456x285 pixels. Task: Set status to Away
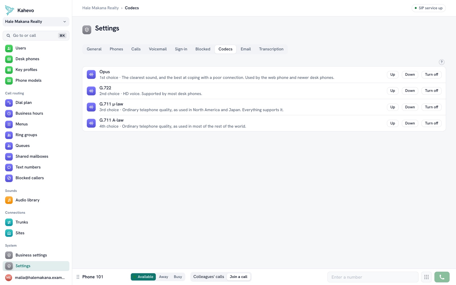(x=164, y=277)
